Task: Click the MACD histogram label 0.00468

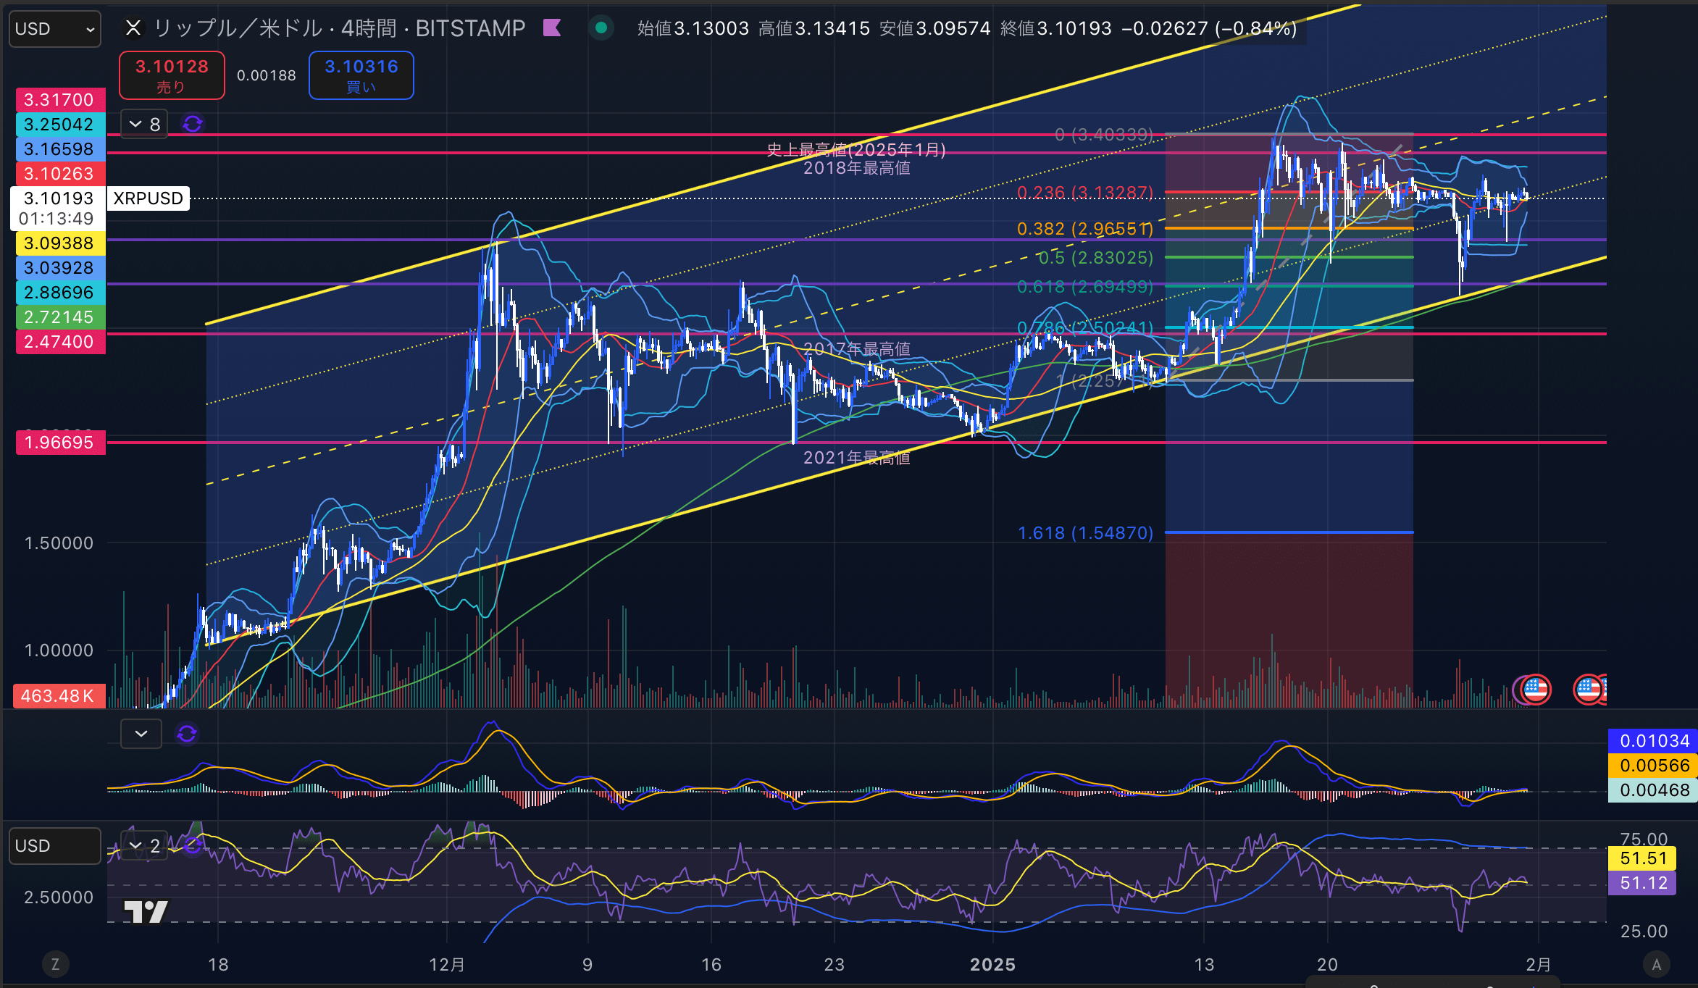Action: 1654,790
